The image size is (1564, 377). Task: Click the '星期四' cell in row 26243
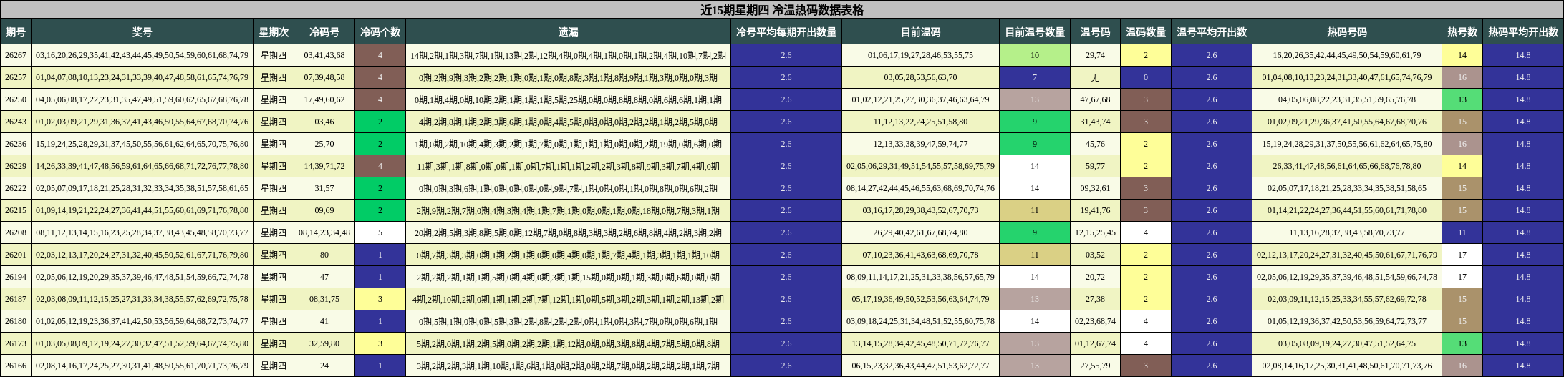pyautogui.click(x=274, y=122)
